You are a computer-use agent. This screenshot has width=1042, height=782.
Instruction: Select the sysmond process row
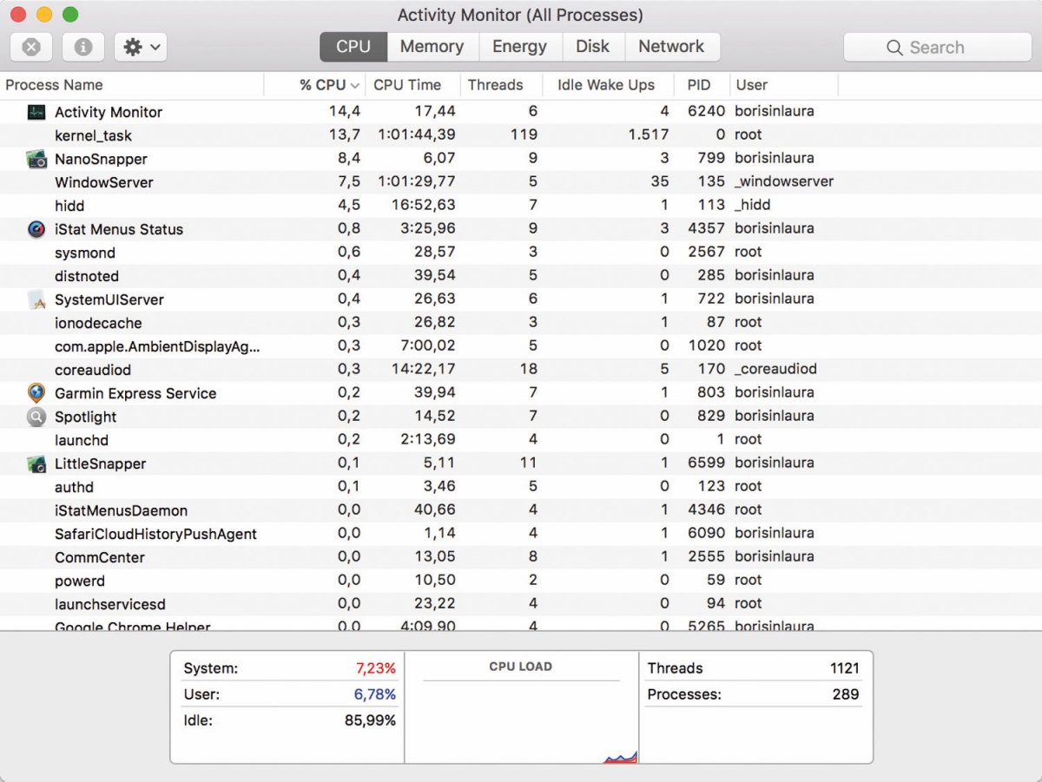pyautogui.click(x=521, y=253)
